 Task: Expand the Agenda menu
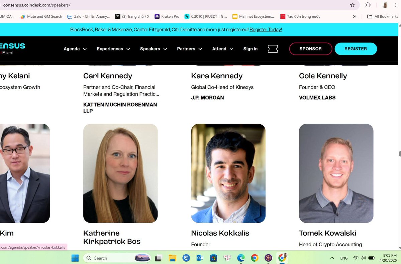pyautogui.click(x=75, y=49)
